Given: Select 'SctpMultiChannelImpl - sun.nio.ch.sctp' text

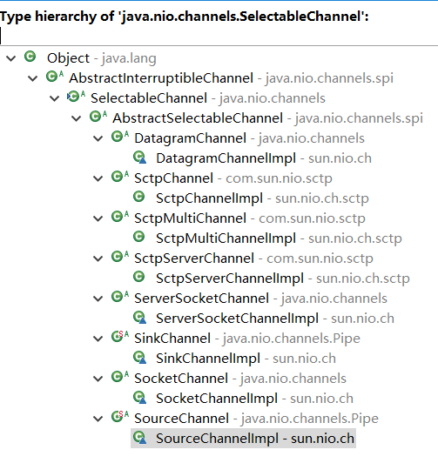Looking at the screenshot, I should pyautogui.click(x=279, y=238).
